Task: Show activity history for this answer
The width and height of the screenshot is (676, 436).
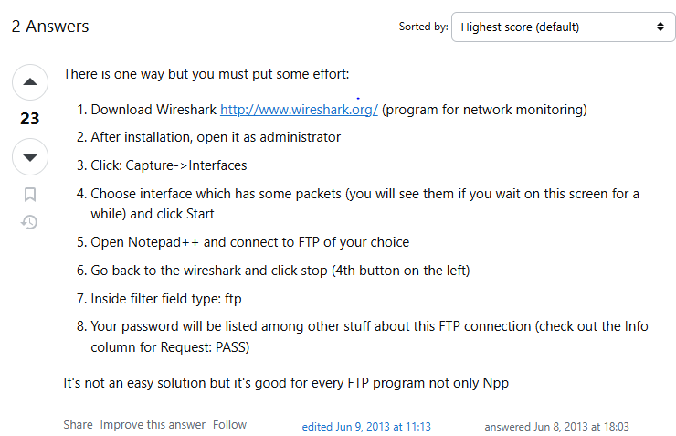Action: tap(30, 222)
